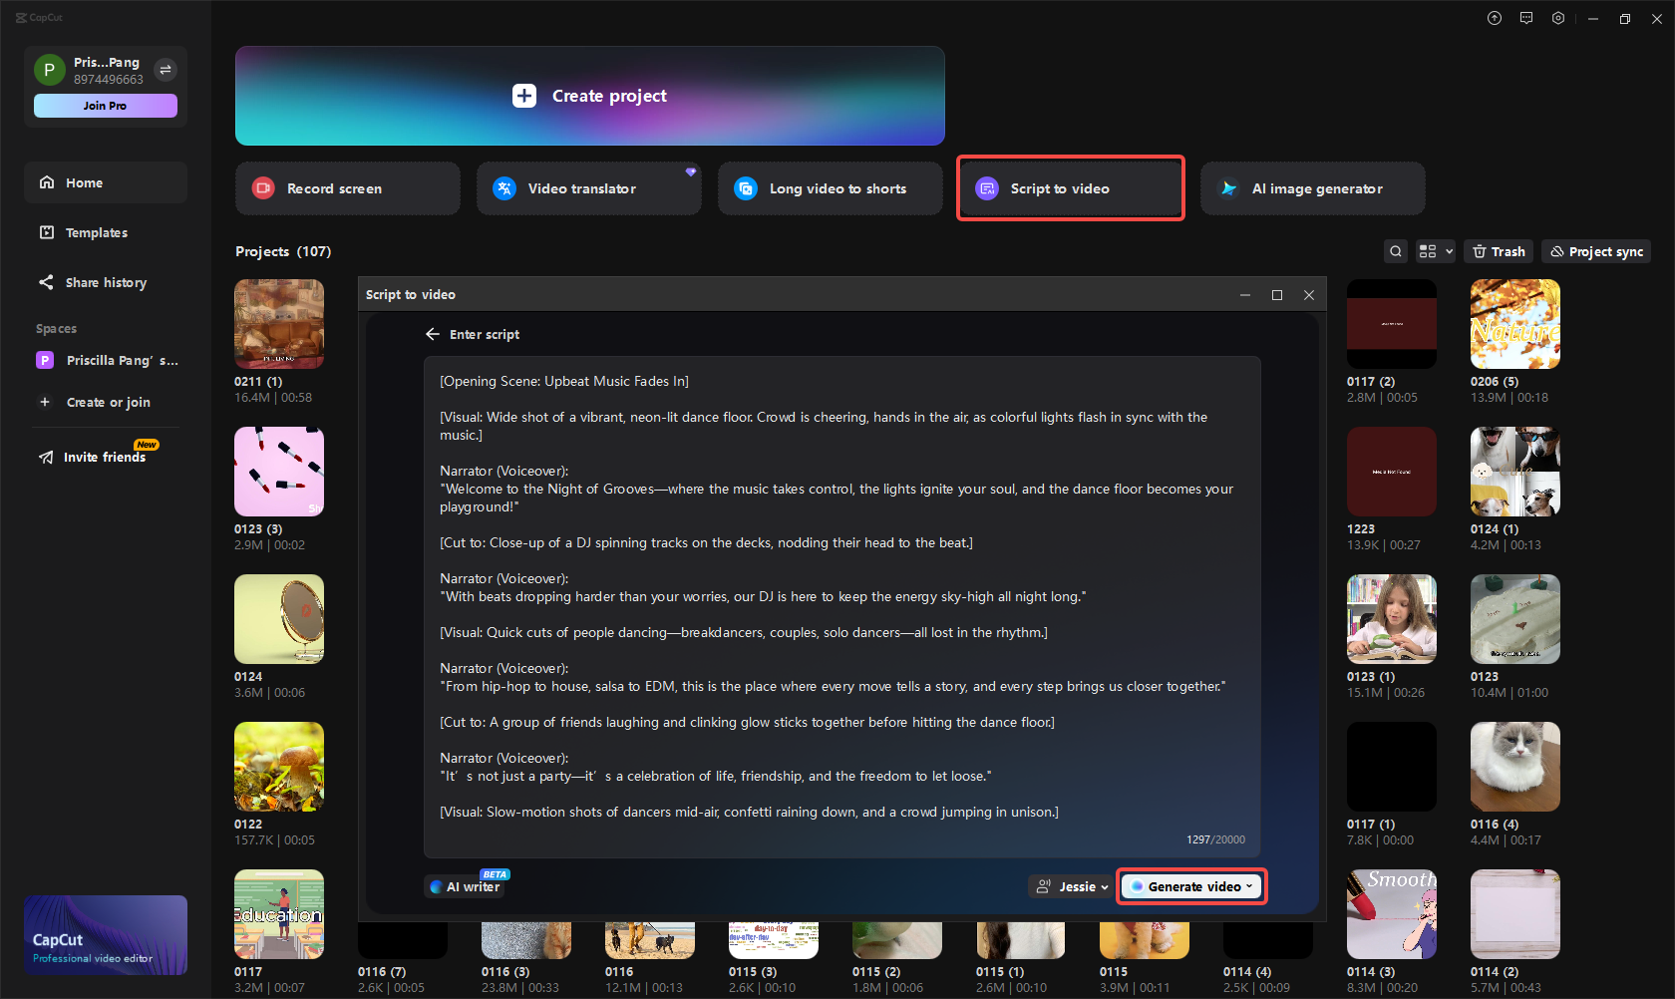Open project 0124 mirror thumbnail
This screenshot has height=999, width=1675.
(279, 619)
